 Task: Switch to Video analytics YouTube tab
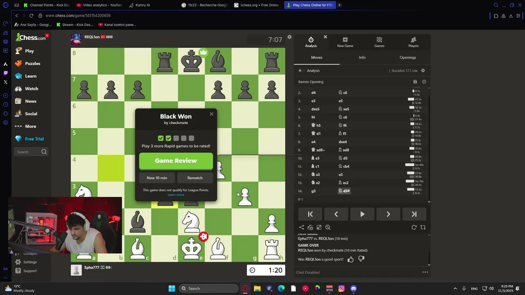[x=100, y=5]
